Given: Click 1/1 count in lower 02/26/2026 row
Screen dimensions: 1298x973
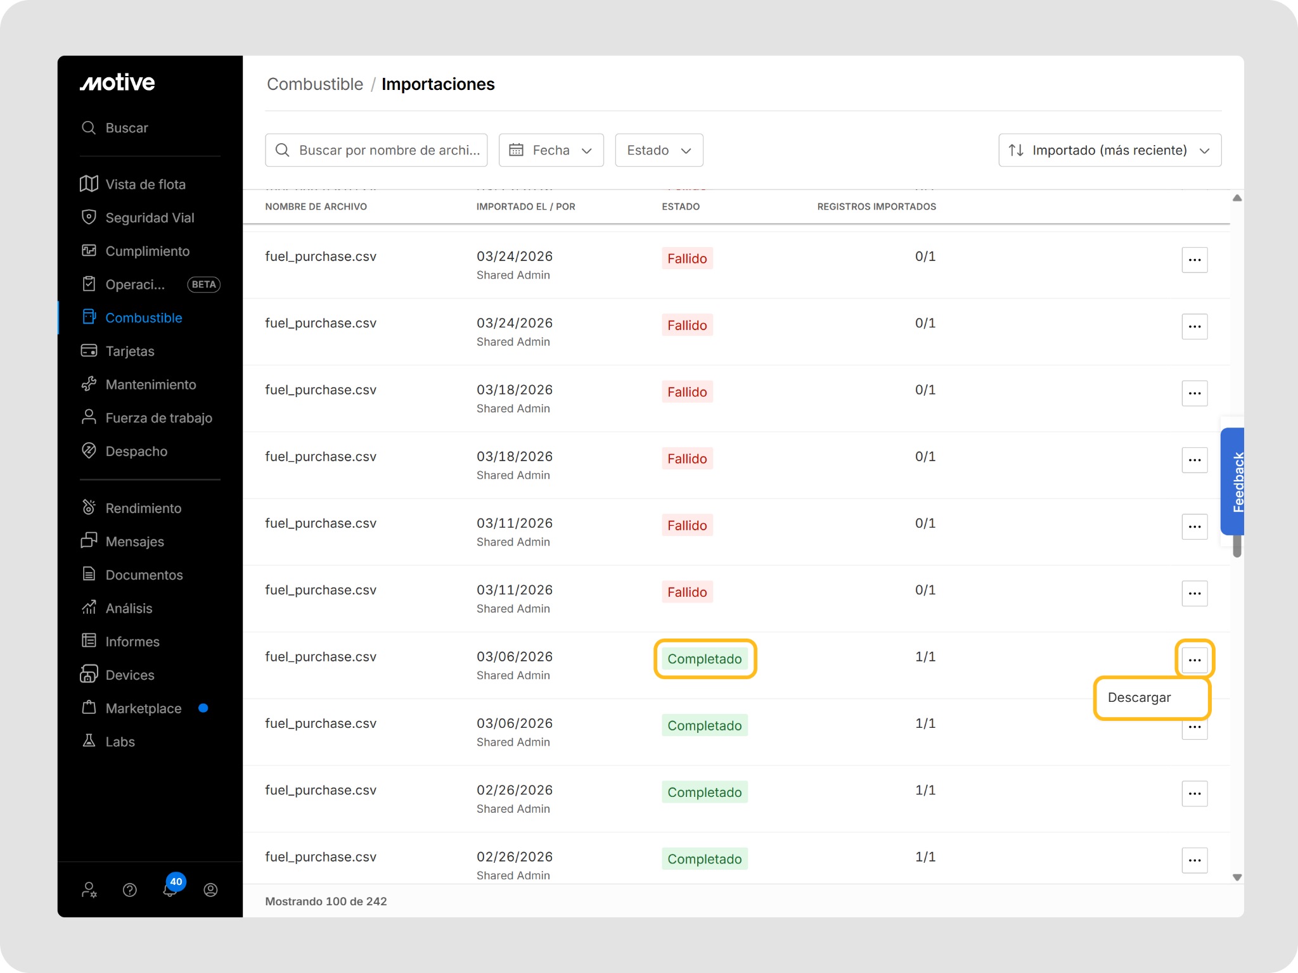Looking at the screenshot, I should point(925,856).
